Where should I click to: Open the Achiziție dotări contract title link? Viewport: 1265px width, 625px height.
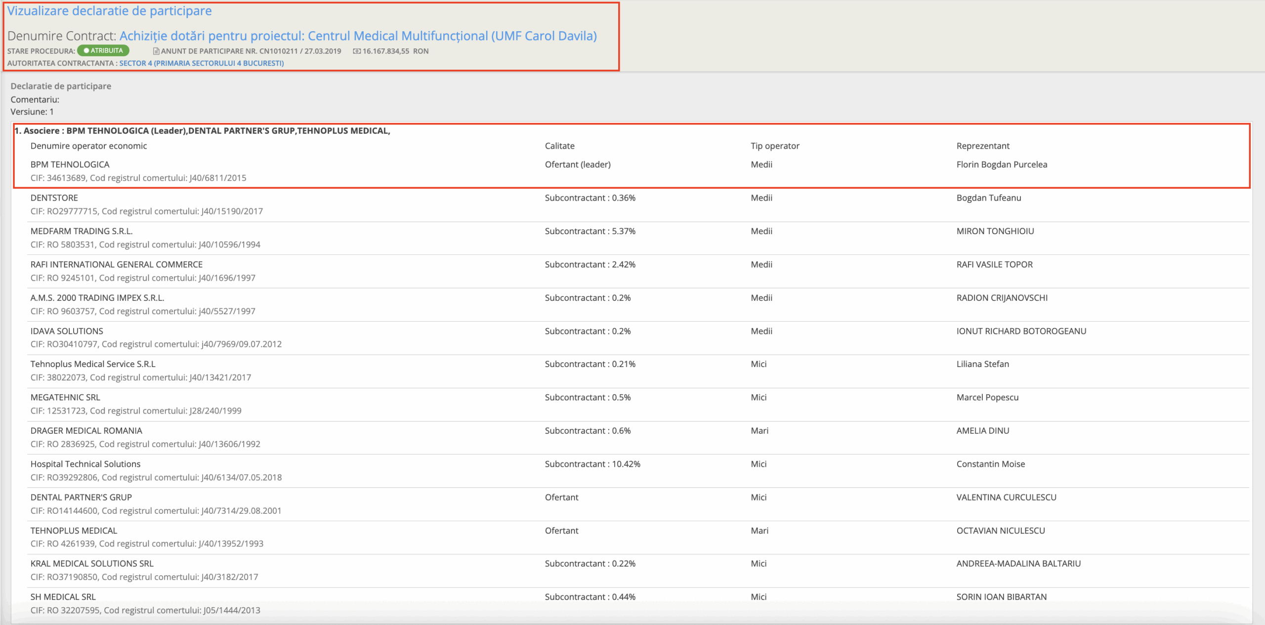pos(358,36)
